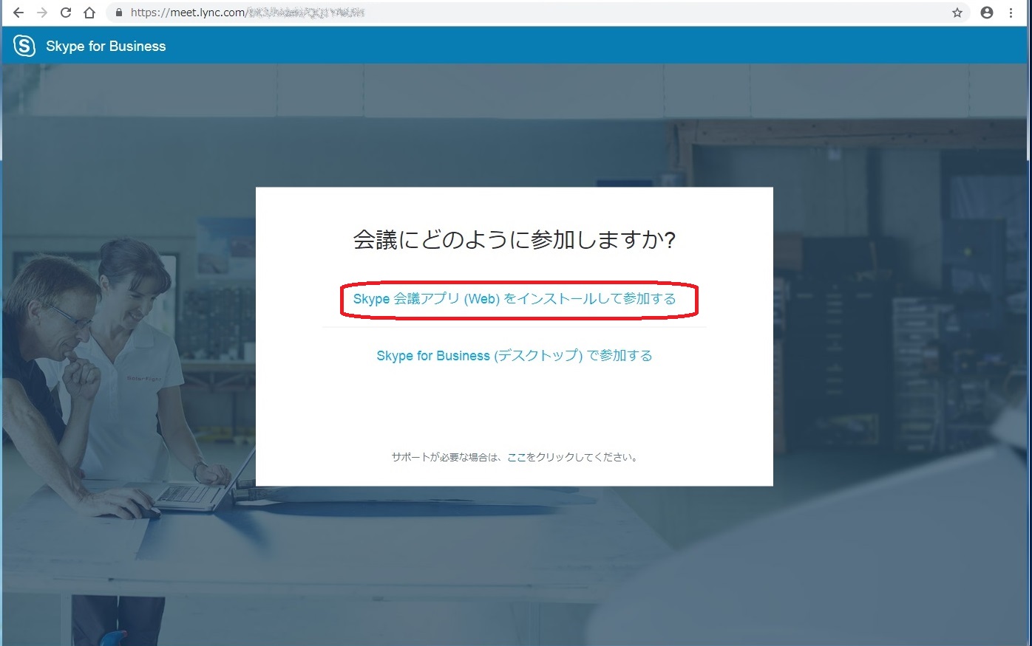This screenshot has width=1032, height=646.
Task: Click the browser forward arrow
Action: coord(42,13)
